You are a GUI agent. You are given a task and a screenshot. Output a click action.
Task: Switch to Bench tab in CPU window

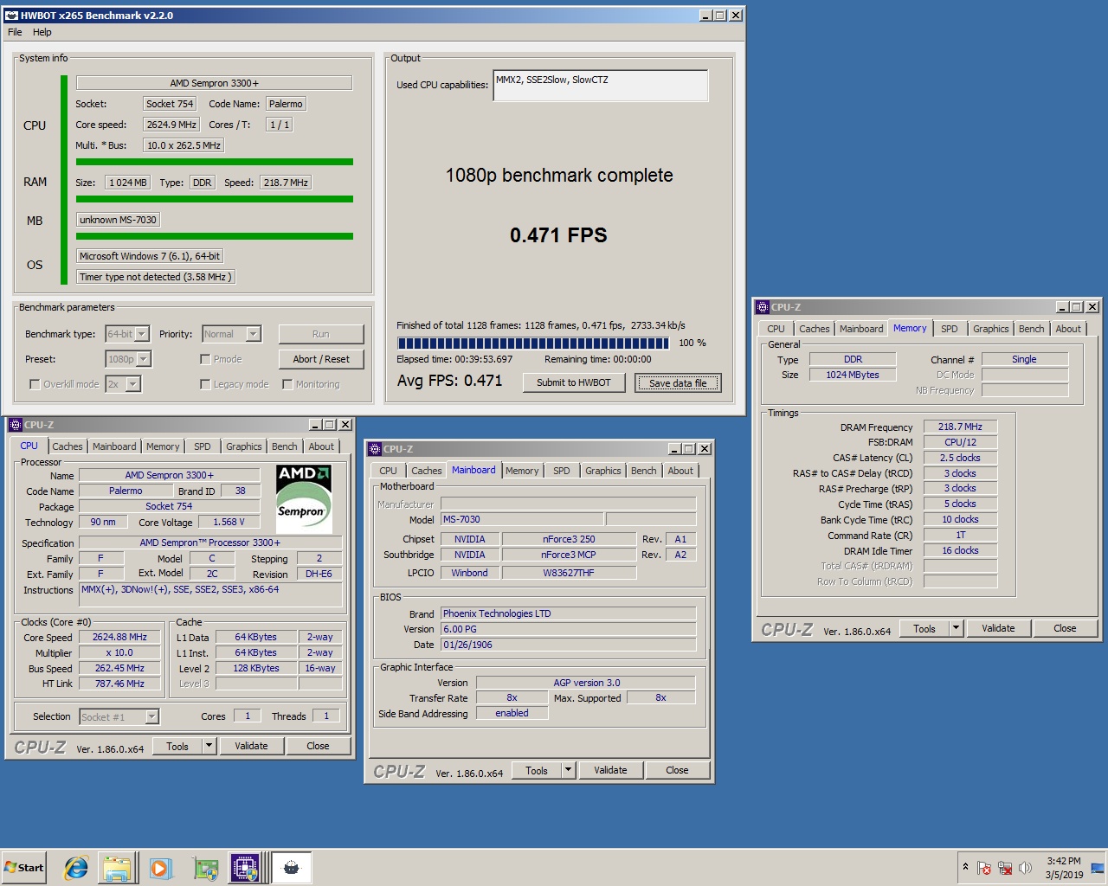tap(284, 446)
